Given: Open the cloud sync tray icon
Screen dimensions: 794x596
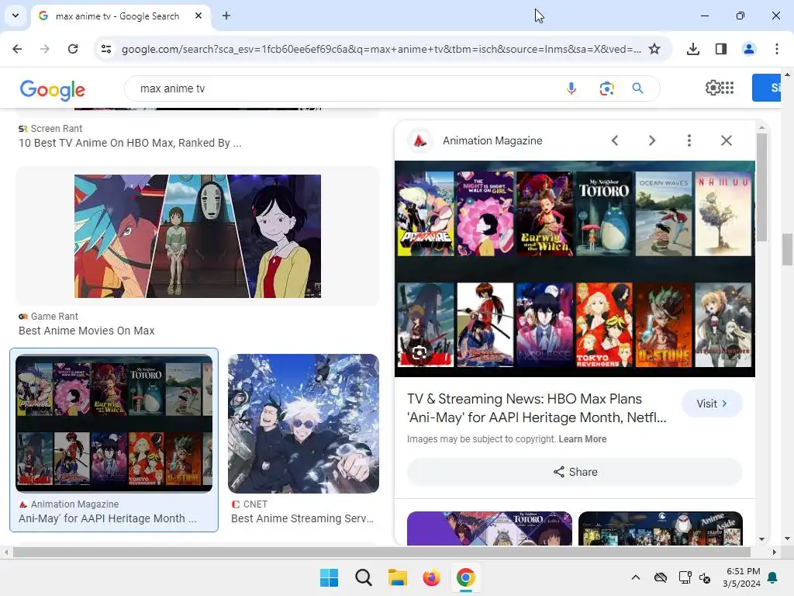Looking at the screenshot, I should (x=661, y=577).
